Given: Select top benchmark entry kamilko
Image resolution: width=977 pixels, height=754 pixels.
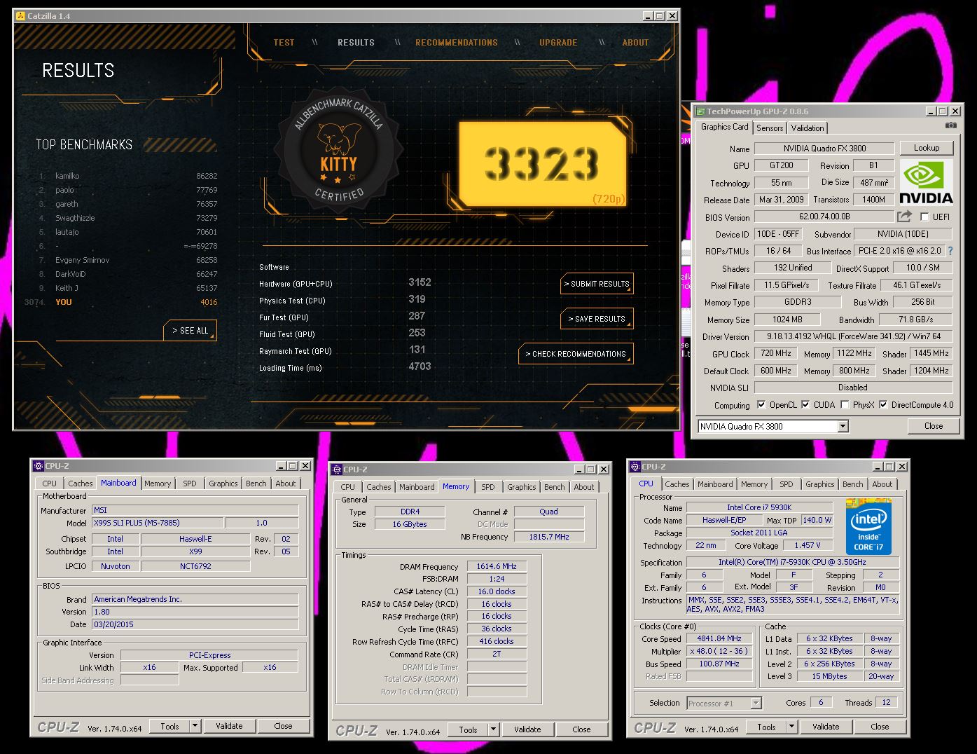Looking at the screenshot, I should pyautogui.click(x=128, y=176).
